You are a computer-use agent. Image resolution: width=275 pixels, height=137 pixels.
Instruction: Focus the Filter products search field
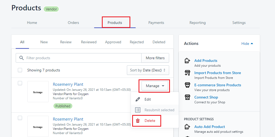point(82,58)
